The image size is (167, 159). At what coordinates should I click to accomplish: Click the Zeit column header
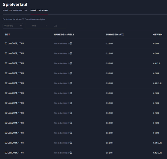(x=7, y=35)
